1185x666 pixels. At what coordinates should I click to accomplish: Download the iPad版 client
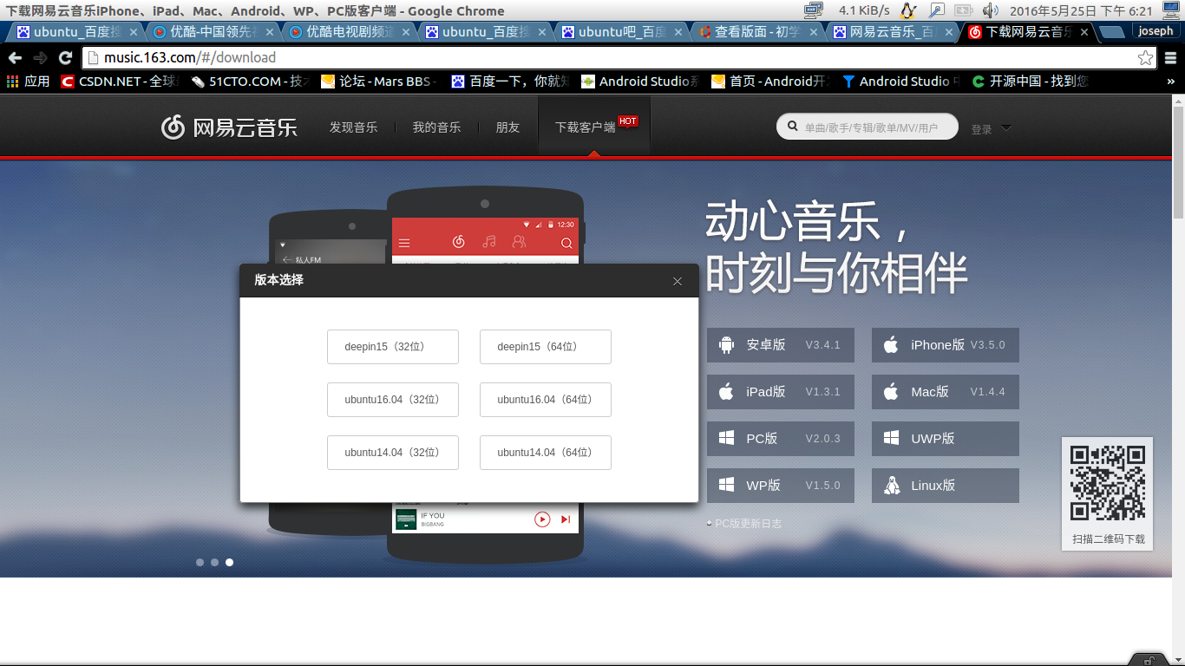tap(781, 392)
